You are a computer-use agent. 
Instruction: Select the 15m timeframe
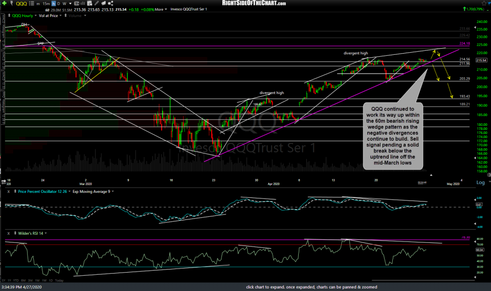(x=46, y=4)
